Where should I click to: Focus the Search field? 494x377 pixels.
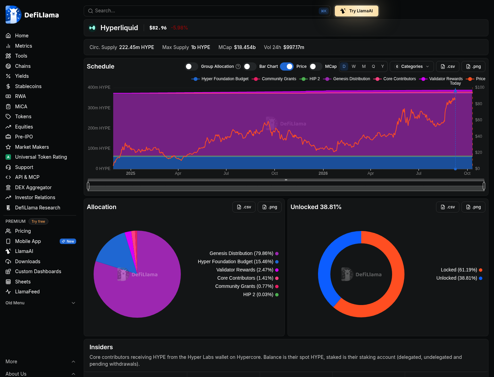[x=207, y=11]
